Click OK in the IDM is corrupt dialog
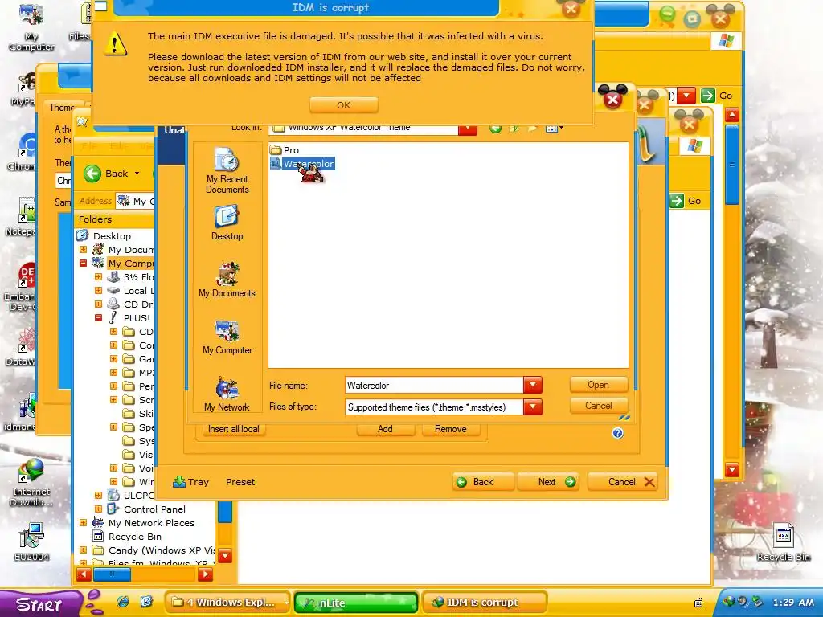The image size is (823, 617). [x=343, y=105]
